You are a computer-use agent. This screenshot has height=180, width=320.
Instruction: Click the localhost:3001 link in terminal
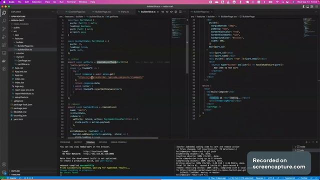(x=95, y=151)
